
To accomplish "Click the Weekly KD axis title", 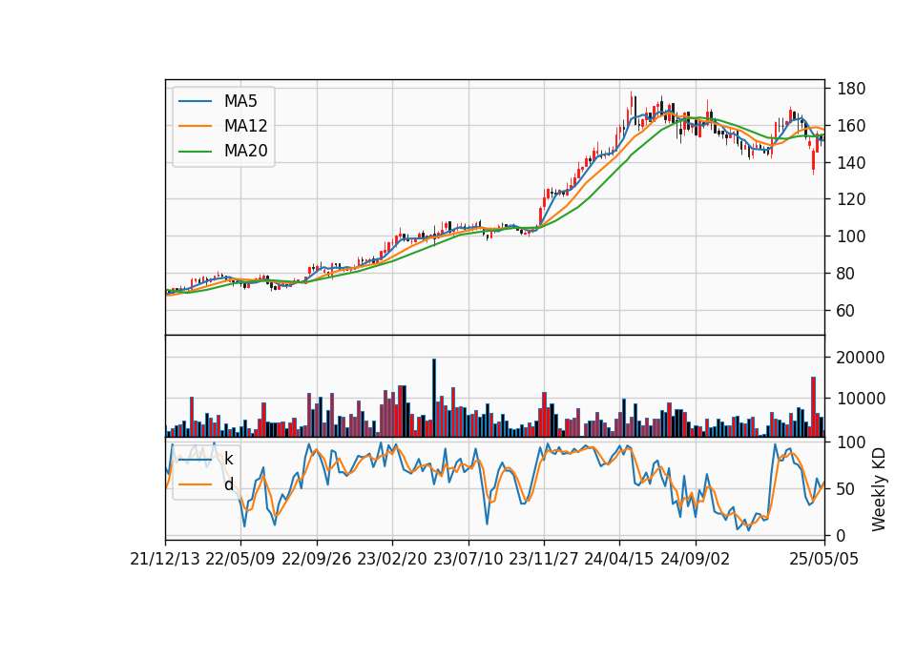I will (879, 489).
